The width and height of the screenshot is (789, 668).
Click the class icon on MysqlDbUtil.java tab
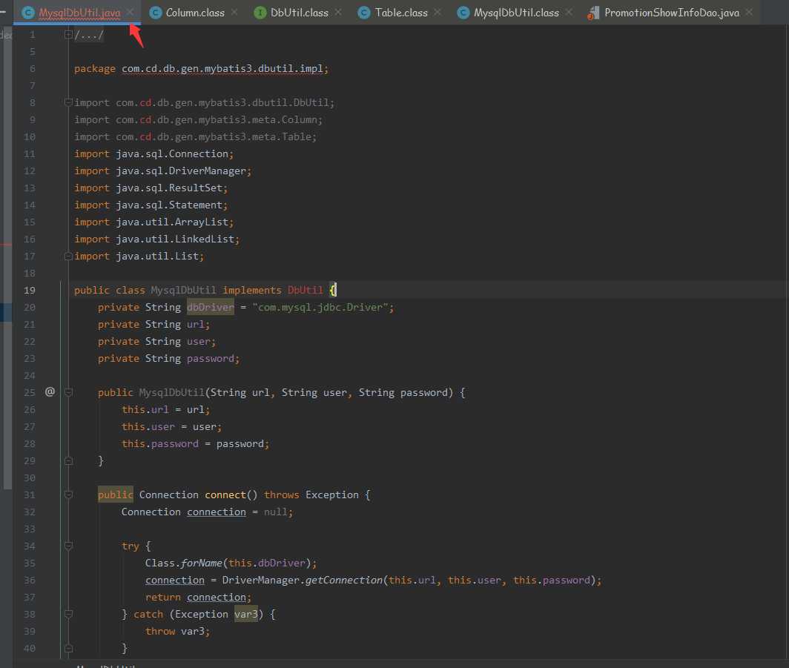(28, 13)
